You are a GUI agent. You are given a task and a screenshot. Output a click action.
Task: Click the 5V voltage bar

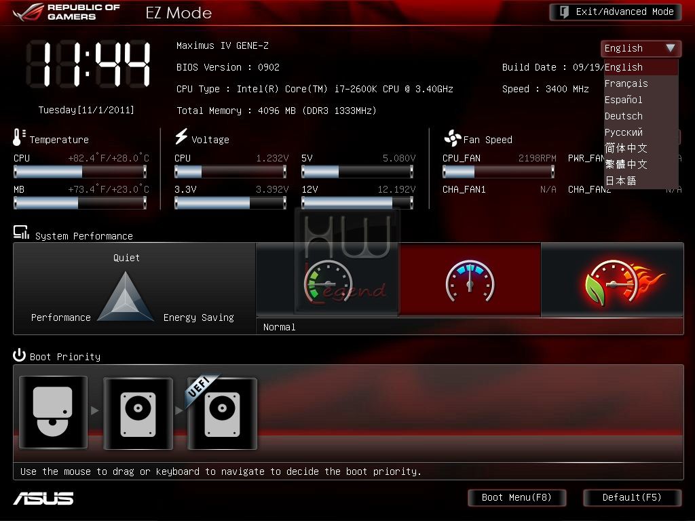[x=357, y=172]
